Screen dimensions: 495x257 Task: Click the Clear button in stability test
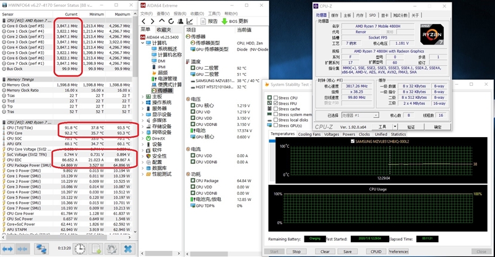(325, 251)
